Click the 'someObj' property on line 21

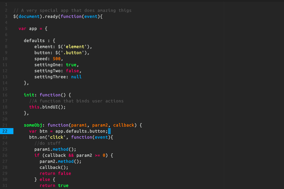tap(33, 125)
